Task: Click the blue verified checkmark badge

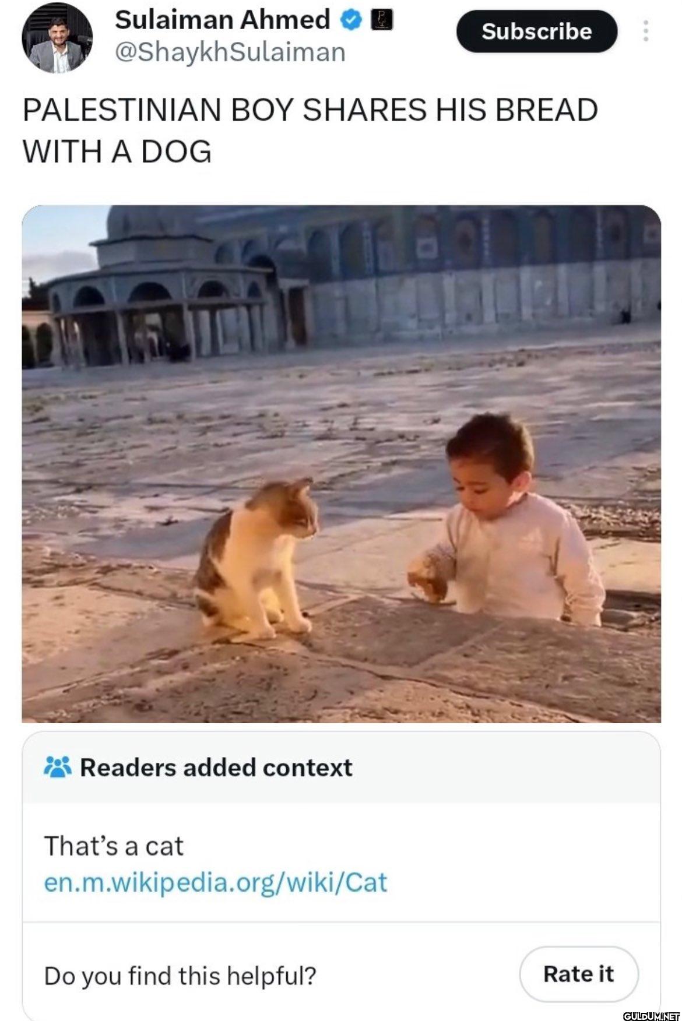Action: (350, 20)
